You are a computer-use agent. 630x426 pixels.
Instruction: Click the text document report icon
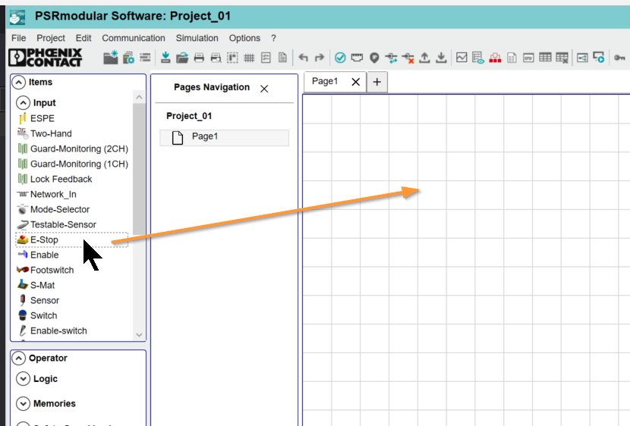(x=282, y=58)
